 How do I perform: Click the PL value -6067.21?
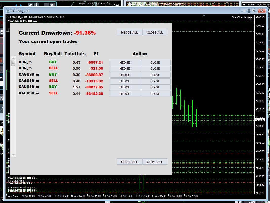(x=95, y=62)
